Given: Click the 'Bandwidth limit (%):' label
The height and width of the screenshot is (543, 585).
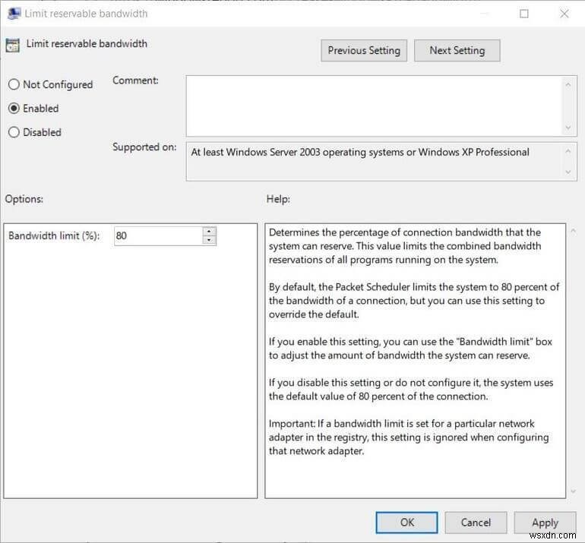Looking at the screenshot, I should [54, 235].
